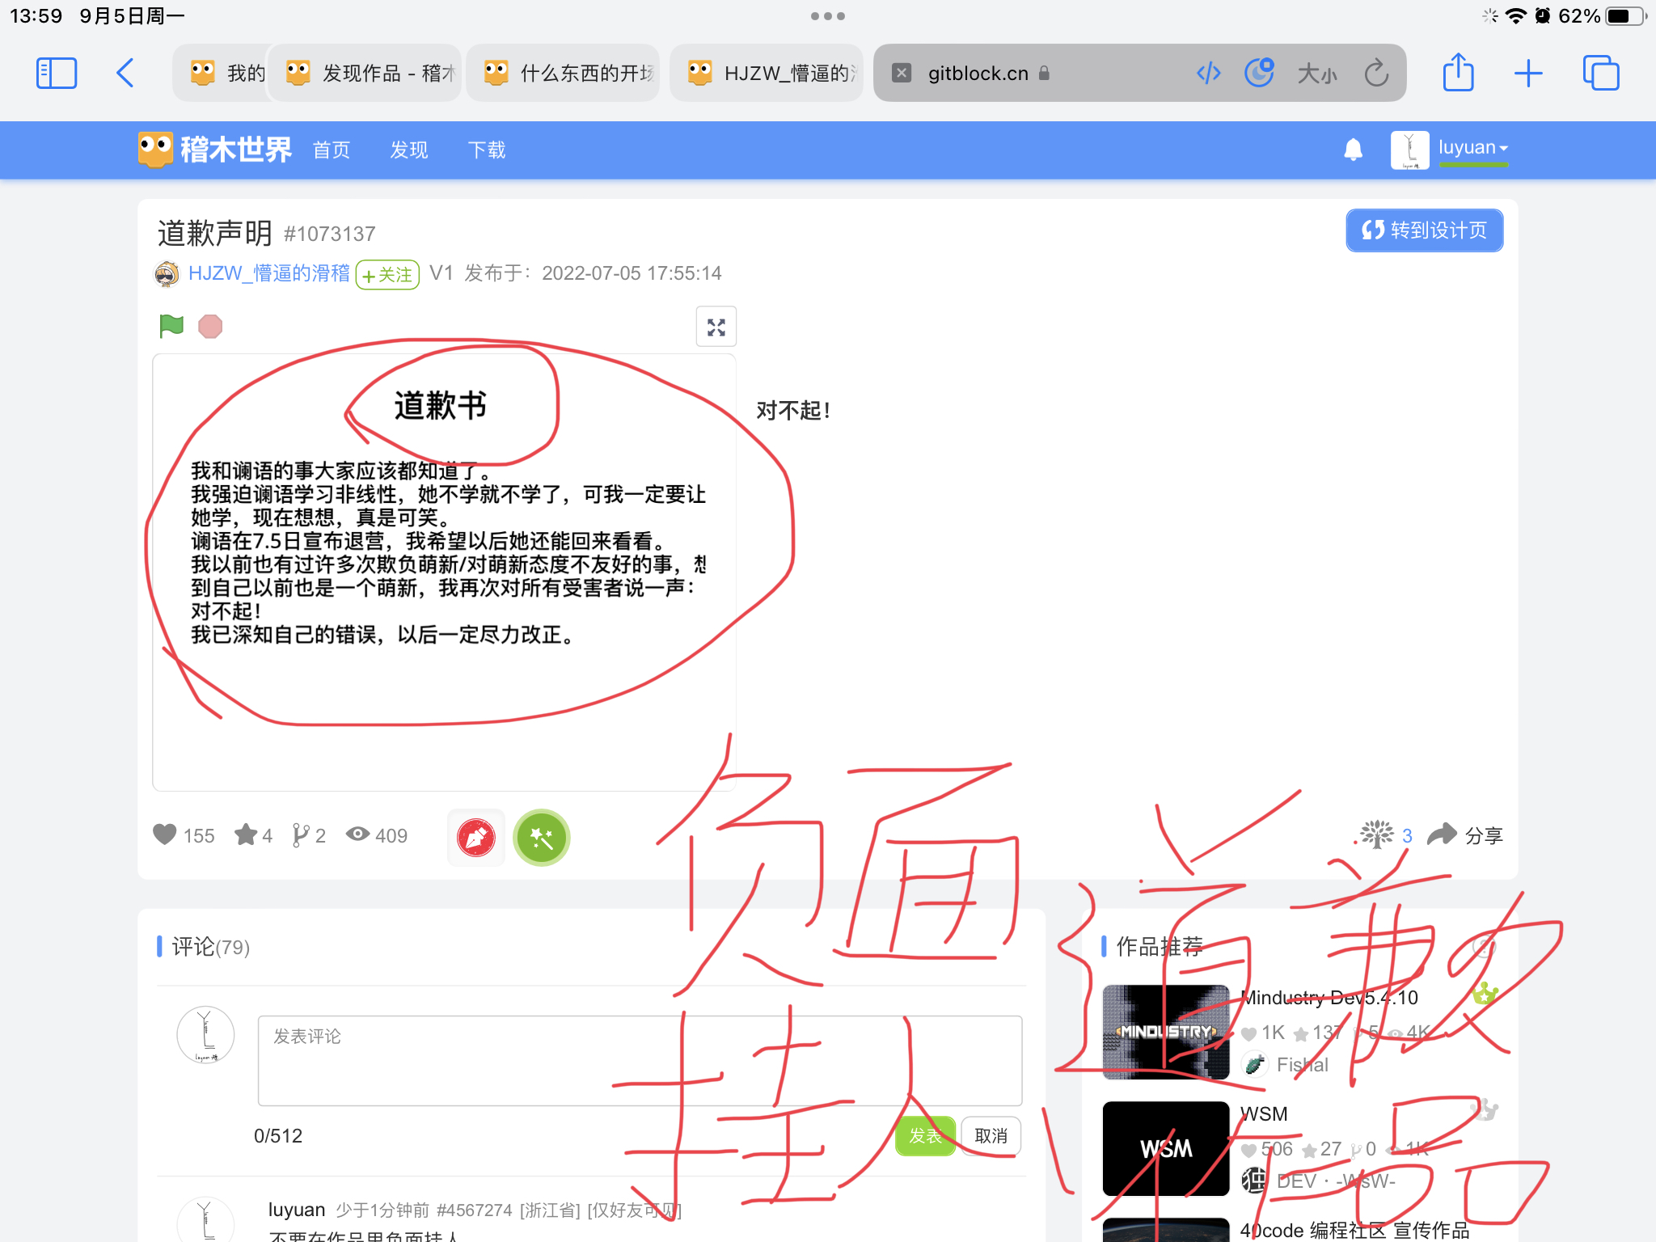The image size is (1656, 1242).
Task: Tap the Safari share icon
Action: pyautogui.click(x=1458, y=73)
